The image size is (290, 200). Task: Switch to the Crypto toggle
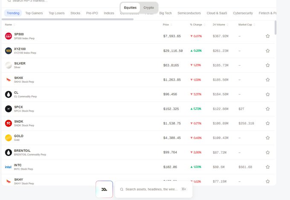click(149, 8)
